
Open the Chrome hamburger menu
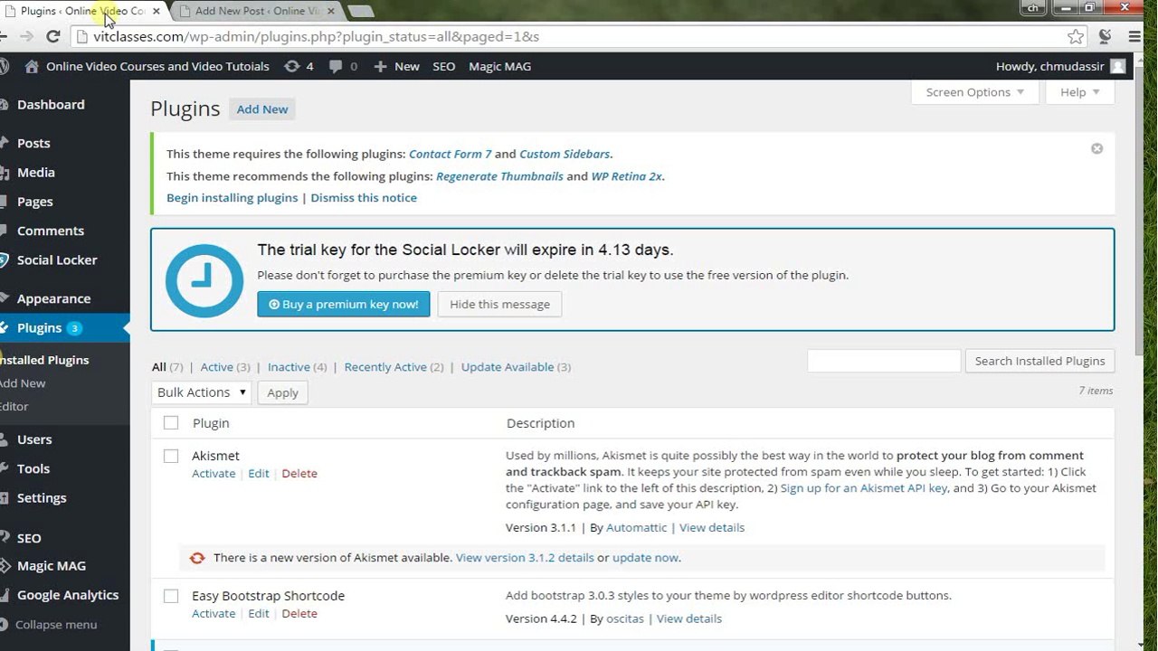click(x=1134, y=37)
